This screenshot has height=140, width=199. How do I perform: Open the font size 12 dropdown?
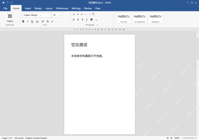coord(57,15)
